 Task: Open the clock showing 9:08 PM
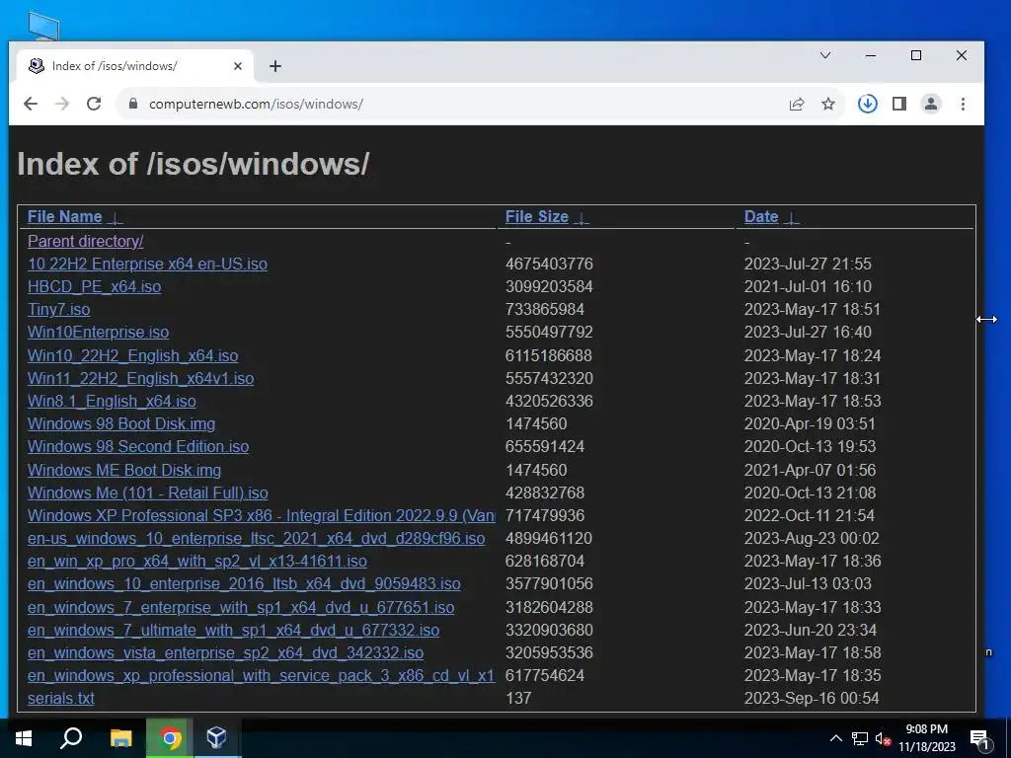[x=927, y=738]
